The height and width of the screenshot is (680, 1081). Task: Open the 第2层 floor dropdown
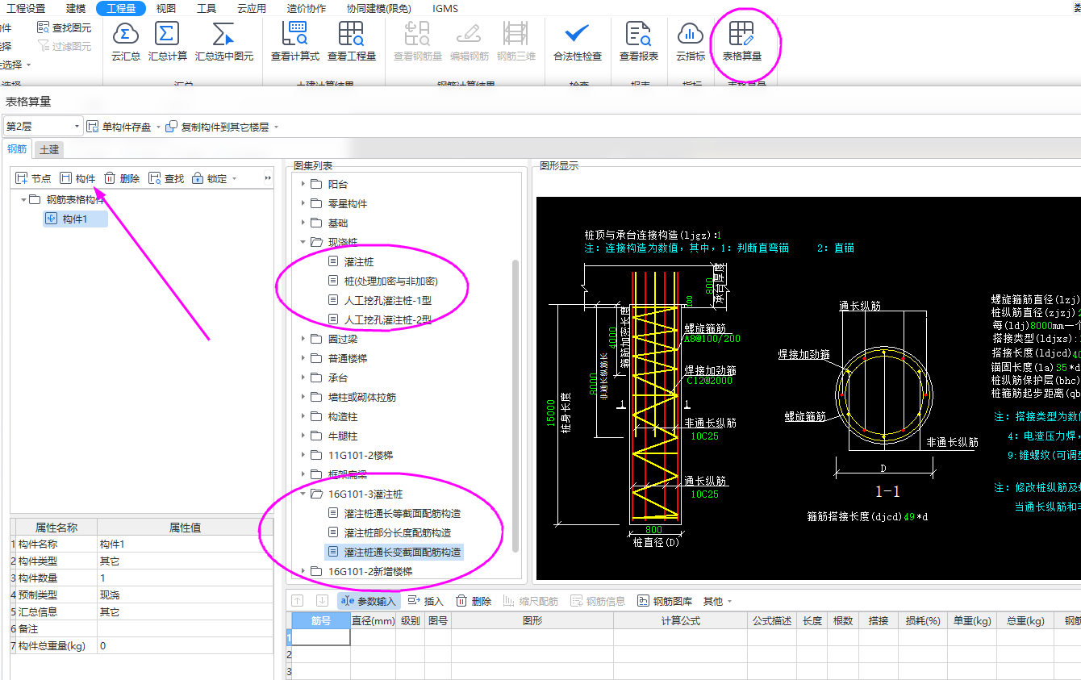[x=44, y=127]
